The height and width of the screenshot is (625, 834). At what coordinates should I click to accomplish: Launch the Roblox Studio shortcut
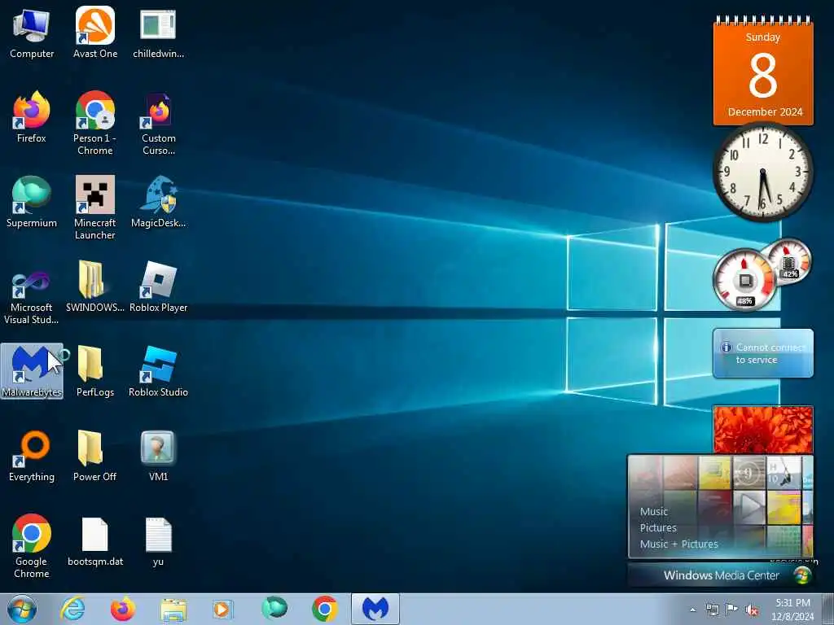point(158,371)
